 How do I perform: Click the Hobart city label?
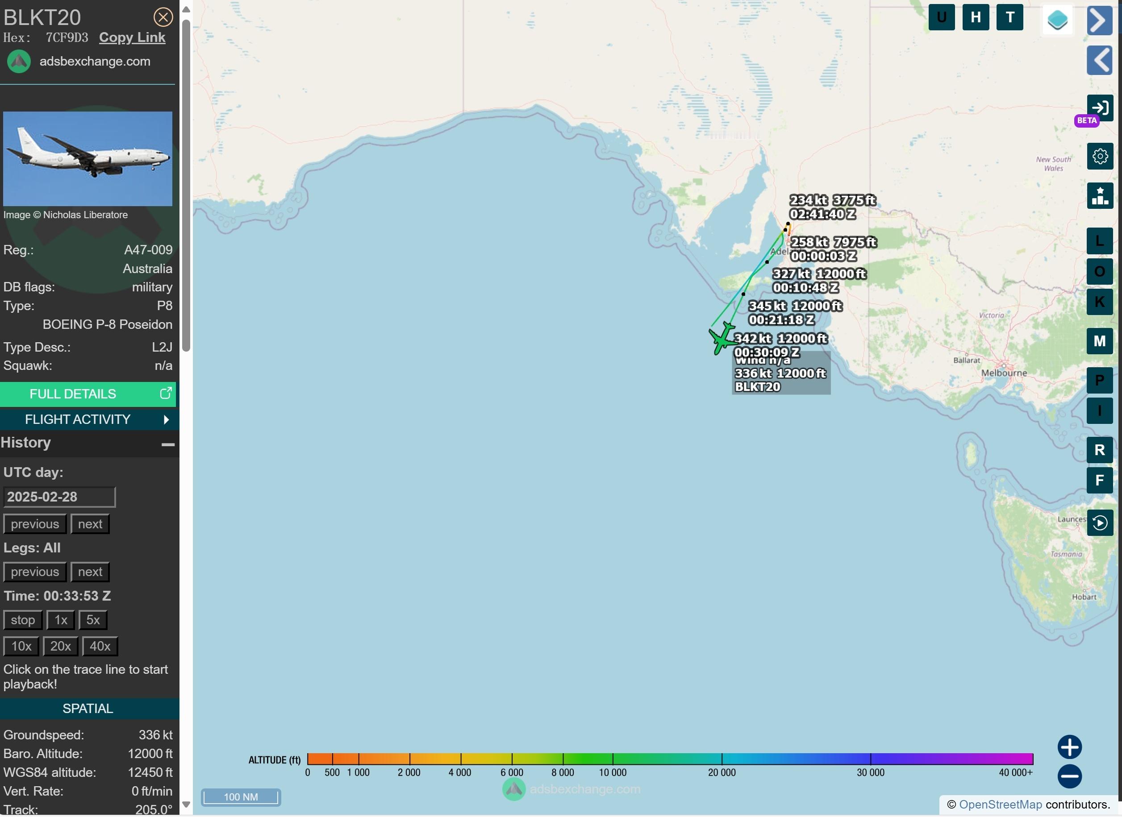[x=1084, y=597]
